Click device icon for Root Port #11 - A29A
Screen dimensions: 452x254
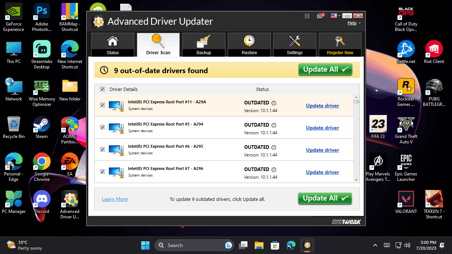point(116,106)
